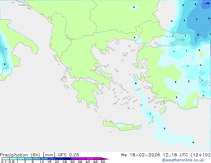Click the 'We 18-02-2026' date text

point(140,155)
